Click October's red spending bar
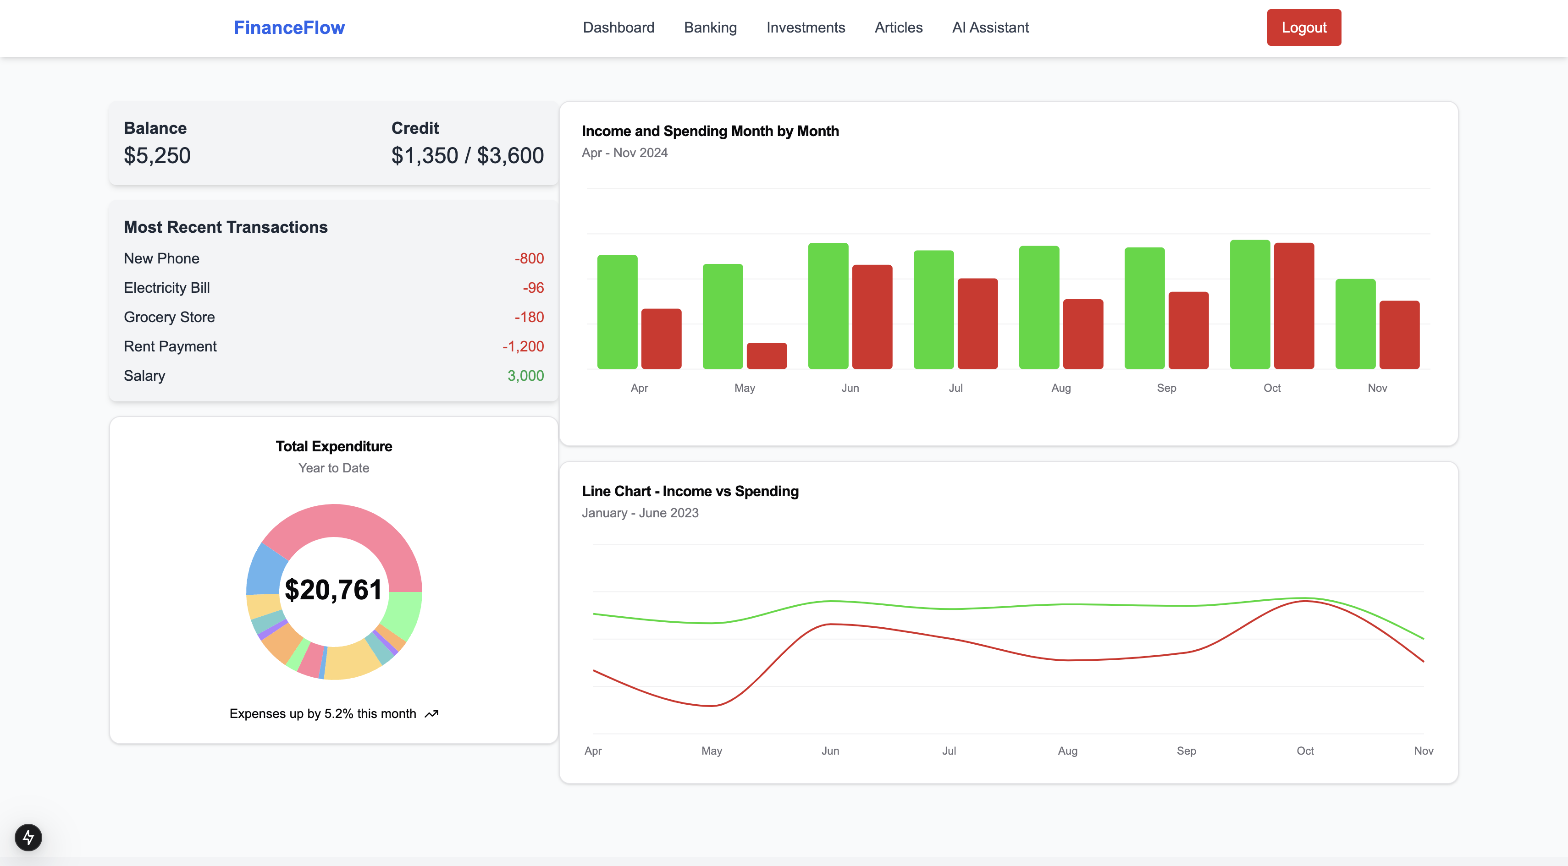Viewport: 1568px width, 866px height. 1293,306
